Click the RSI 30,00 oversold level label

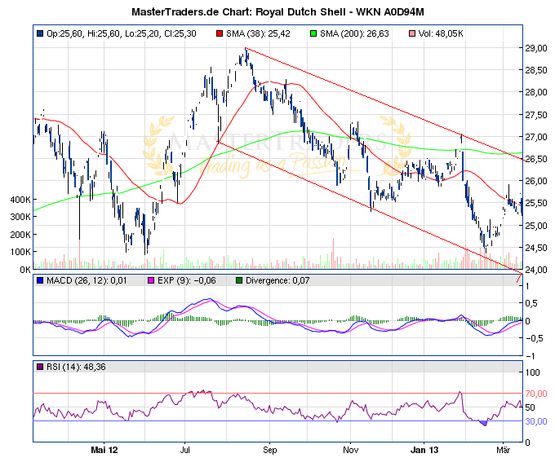pyautogui.click(x=536, y=421)
